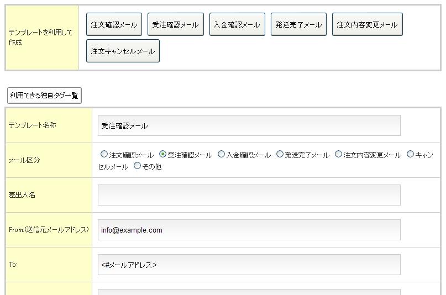Click the メール区分 row label

(x=24, y=160)
